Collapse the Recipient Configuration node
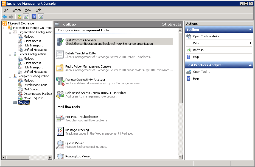The width and height of the screenshot is (255, 167). tap(10, 76)
